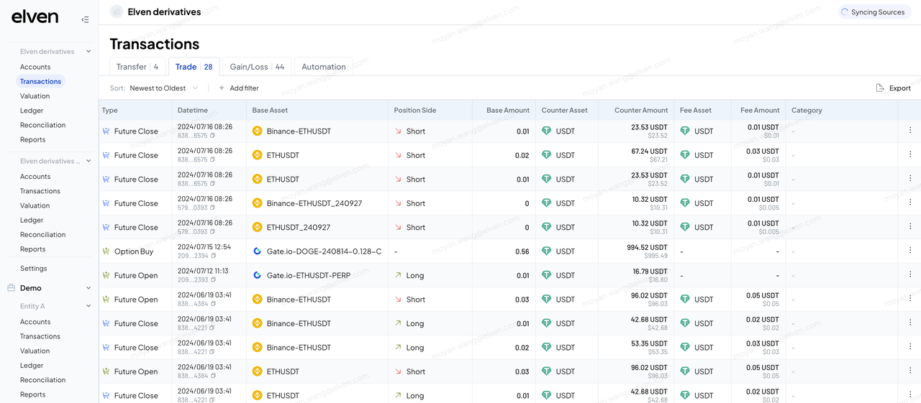Open the Newest to Oldest sort dropdown
The width and height of the screenshot is (921, 403).
(163, 88)
